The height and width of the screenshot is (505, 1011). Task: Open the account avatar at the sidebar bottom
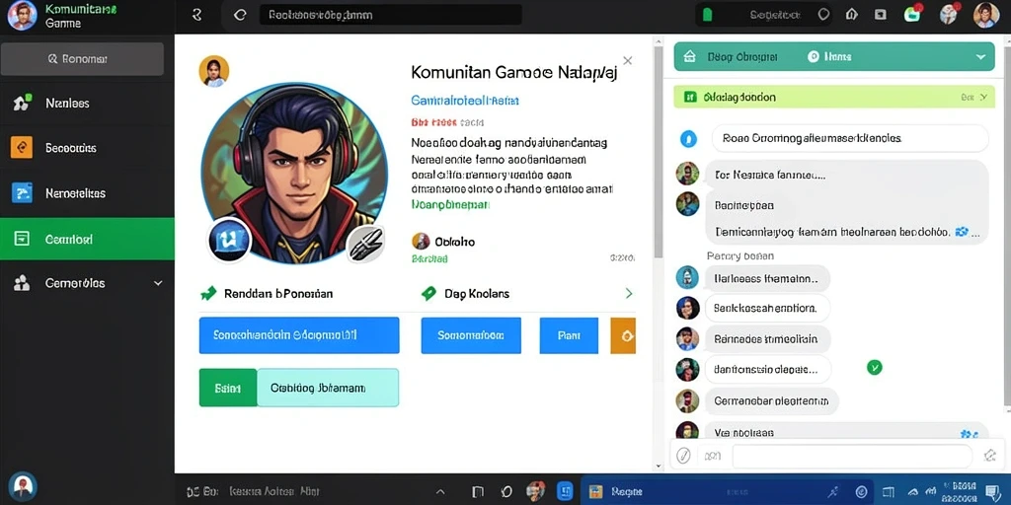(23, 487)
